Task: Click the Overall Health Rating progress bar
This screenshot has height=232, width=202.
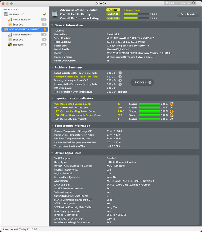Action: pyautogui.click(x=136, y=14)
